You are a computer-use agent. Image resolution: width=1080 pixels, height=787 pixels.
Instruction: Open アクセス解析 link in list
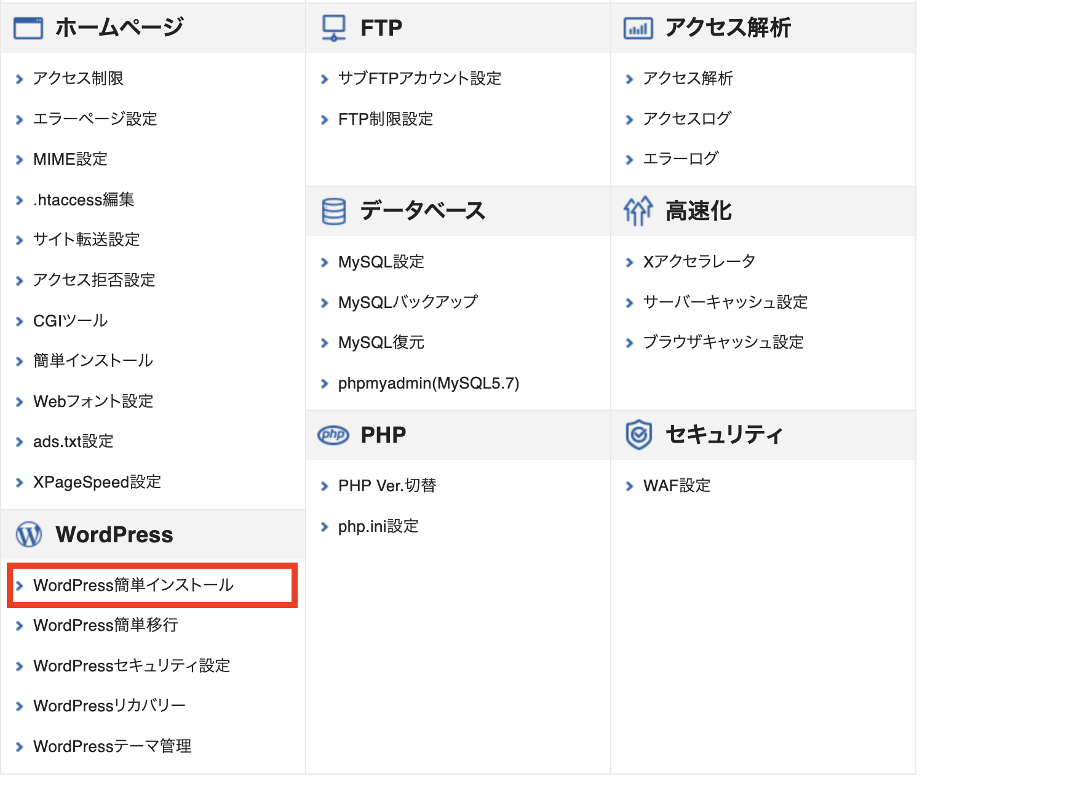[688, 79]
